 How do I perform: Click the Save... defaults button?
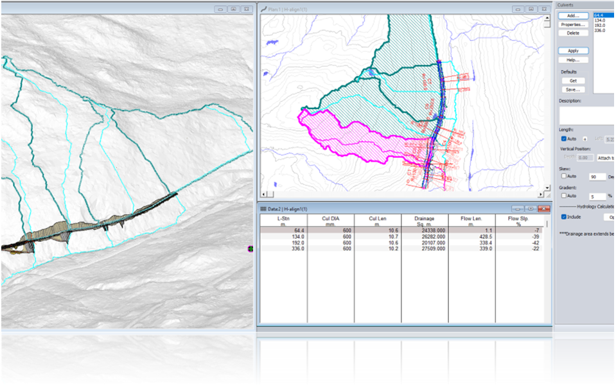573,90
